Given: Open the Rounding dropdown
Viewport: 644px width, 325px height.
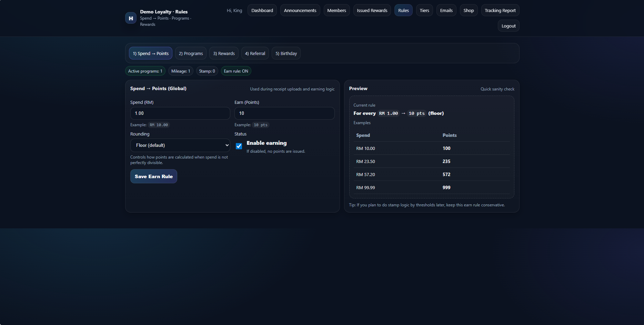Looking at the screenshot, I should [180, 145].
